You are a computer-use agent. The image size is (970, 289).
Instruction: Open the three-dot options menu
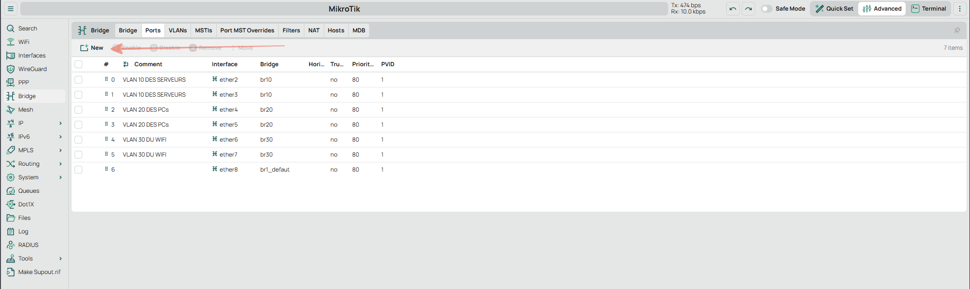pos(960,9)
